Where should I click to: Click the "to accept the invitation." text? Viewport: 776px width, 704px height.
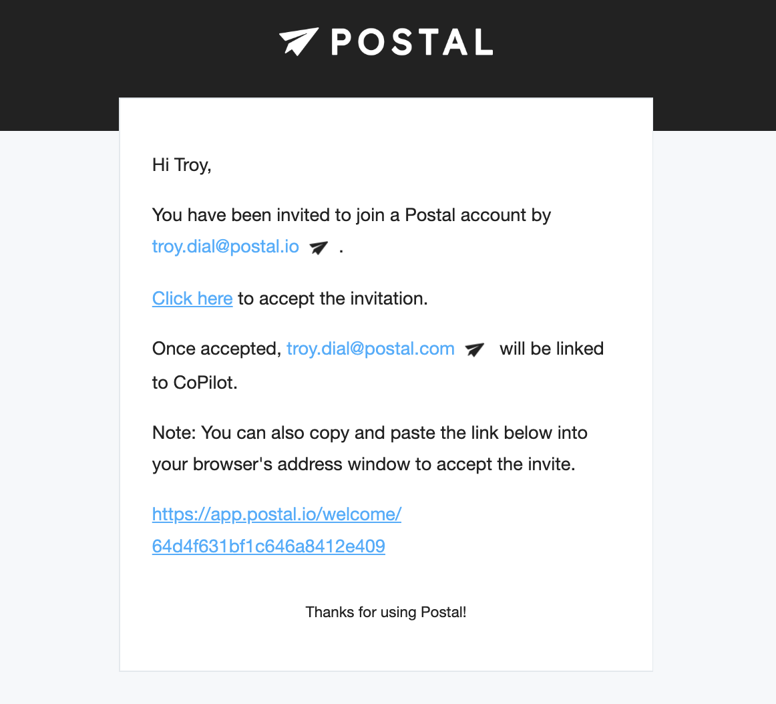click(x=333, y=299)
